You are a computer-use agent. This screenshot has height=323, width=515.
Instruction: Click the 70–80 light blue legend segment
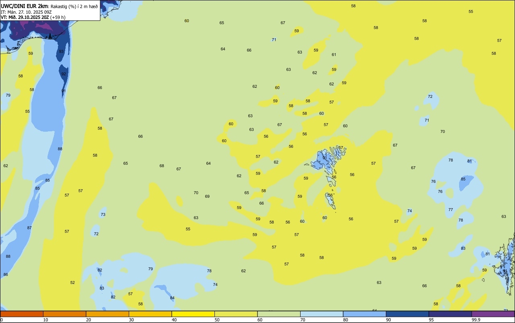[321, 314]
